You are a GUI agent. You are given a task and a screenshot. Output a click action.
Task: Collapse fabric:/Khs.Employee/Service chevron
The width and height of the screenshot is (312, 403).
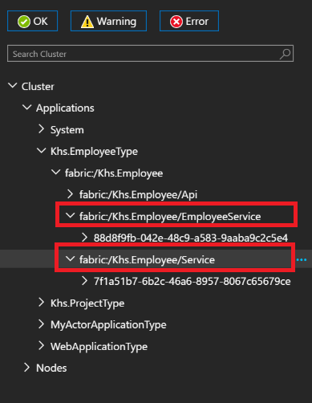[71, 258]
